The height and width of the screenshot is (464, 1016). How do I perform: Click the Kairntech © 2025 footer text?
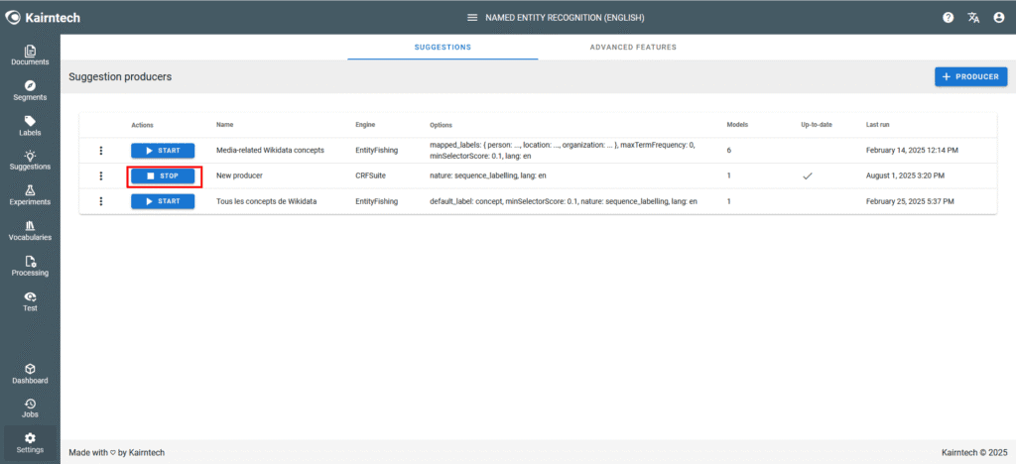974,452
